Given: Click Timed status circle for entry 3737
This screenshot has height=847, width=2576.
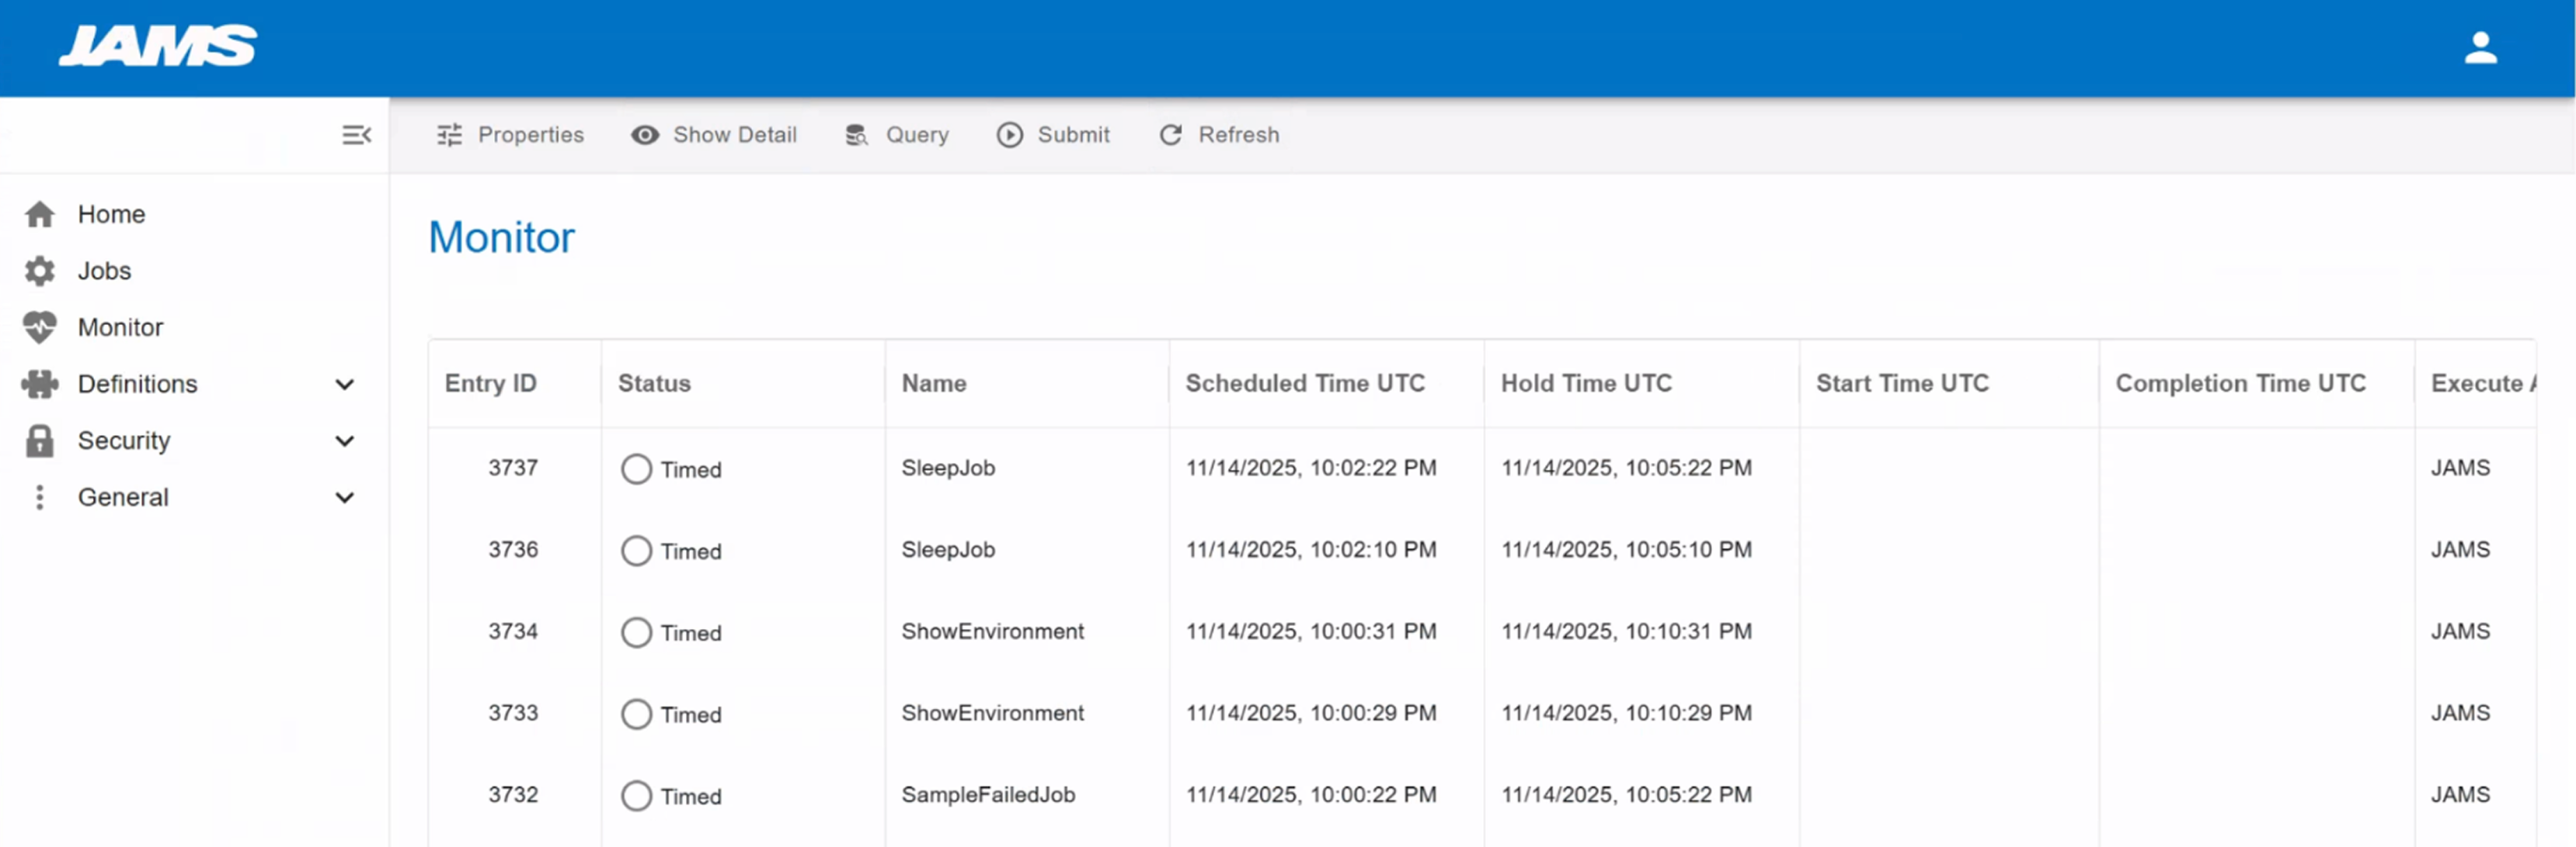Looking at the screenshot, I should point(636,469).
